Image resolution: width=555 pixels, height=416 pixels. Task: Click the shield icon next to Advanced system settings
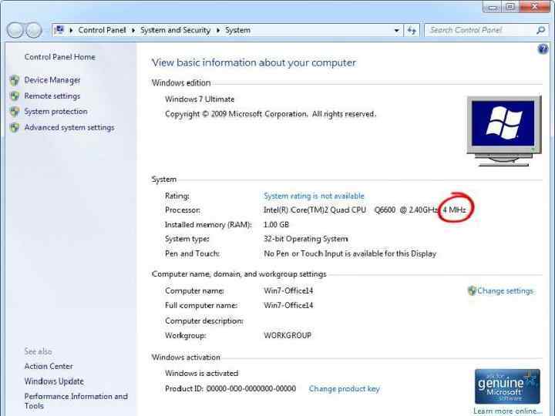tap(15, 127)
